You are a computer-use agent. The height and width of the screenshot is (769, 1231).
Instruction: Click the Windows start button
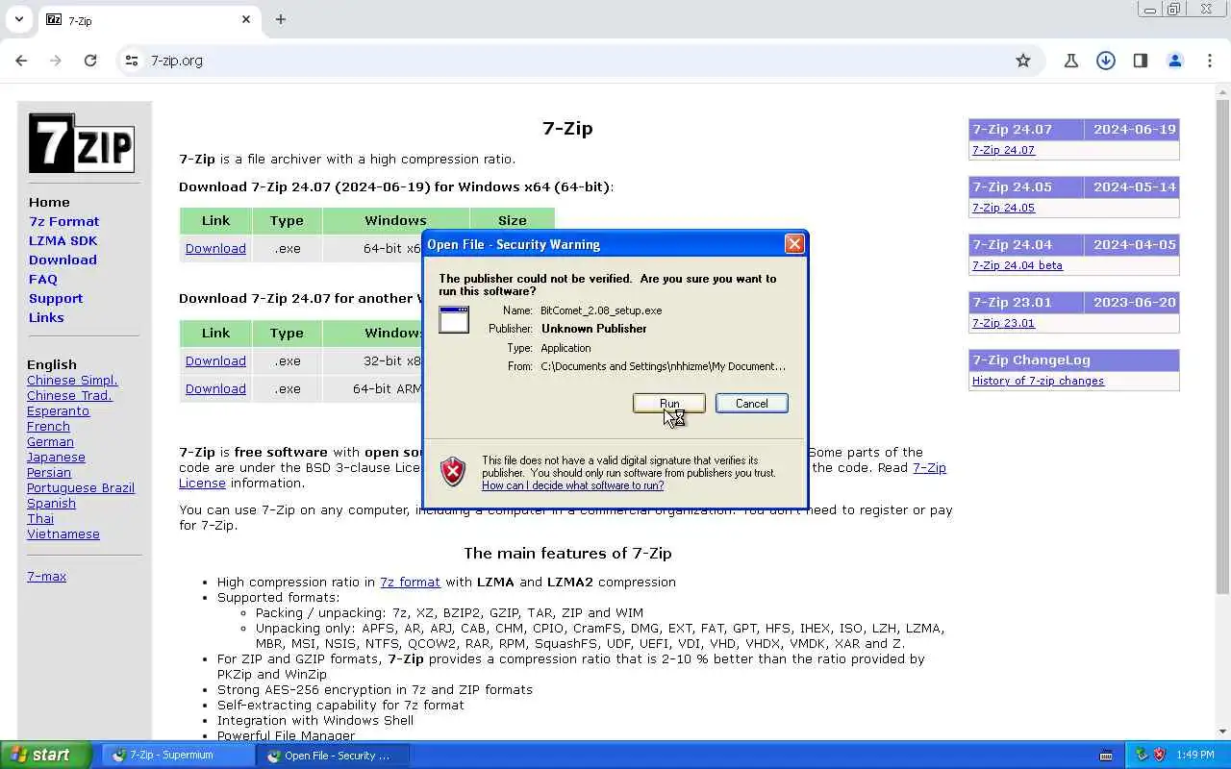pyautogui.click(x=45, y=755)
